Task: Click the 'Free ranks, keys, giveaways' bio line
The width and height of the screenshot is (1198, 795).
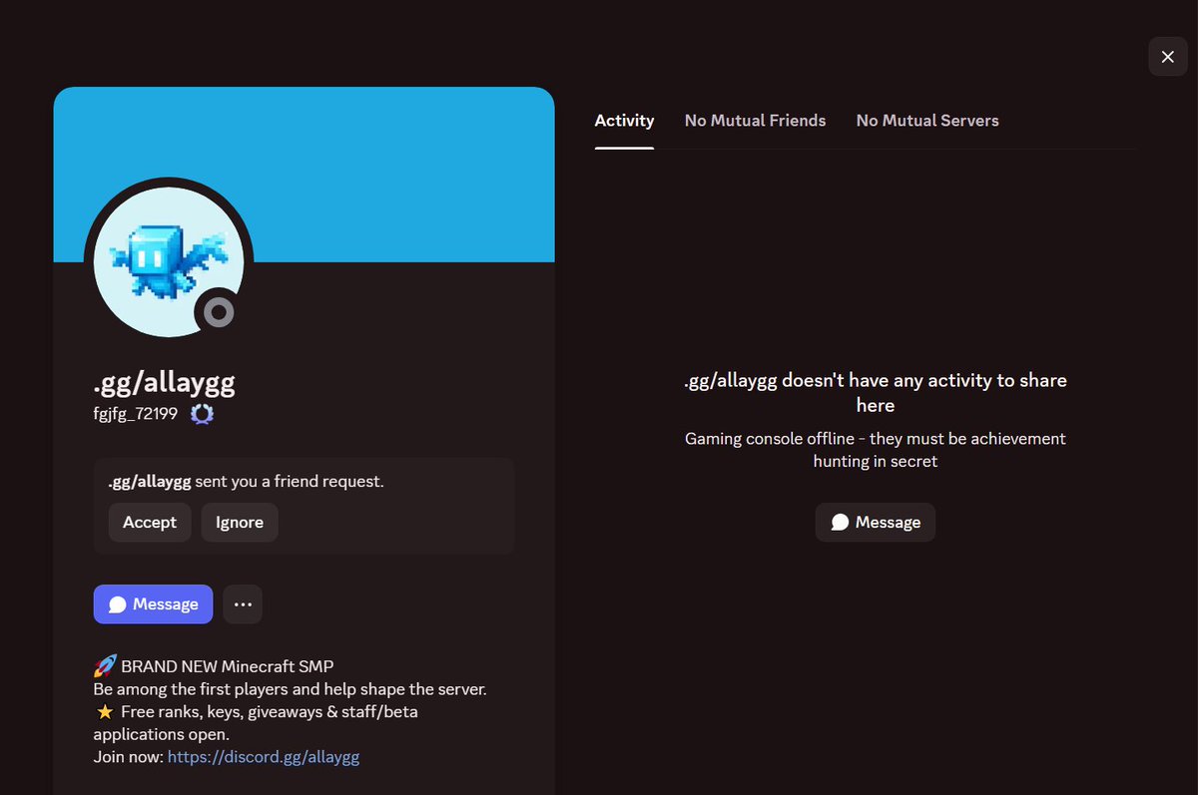Action: (x=256, y=723)
